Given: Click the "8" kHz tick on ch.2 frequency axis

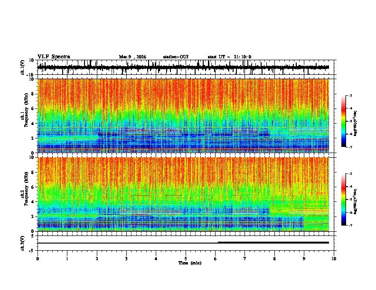Looking at the screenshot, I should click(x=33, y=172).
